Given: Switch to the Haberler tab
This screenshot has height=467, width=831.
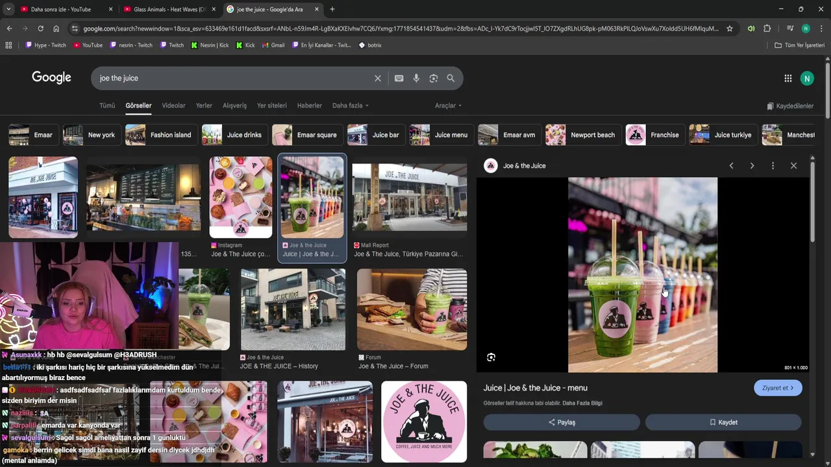Looking at the screenshot, I should point(310,106).
